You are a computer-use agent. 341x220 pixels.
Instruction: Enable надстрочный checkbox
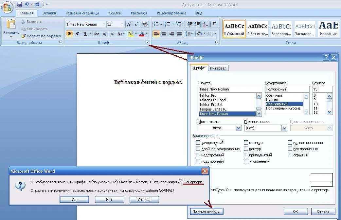click(x=198, y=155)
